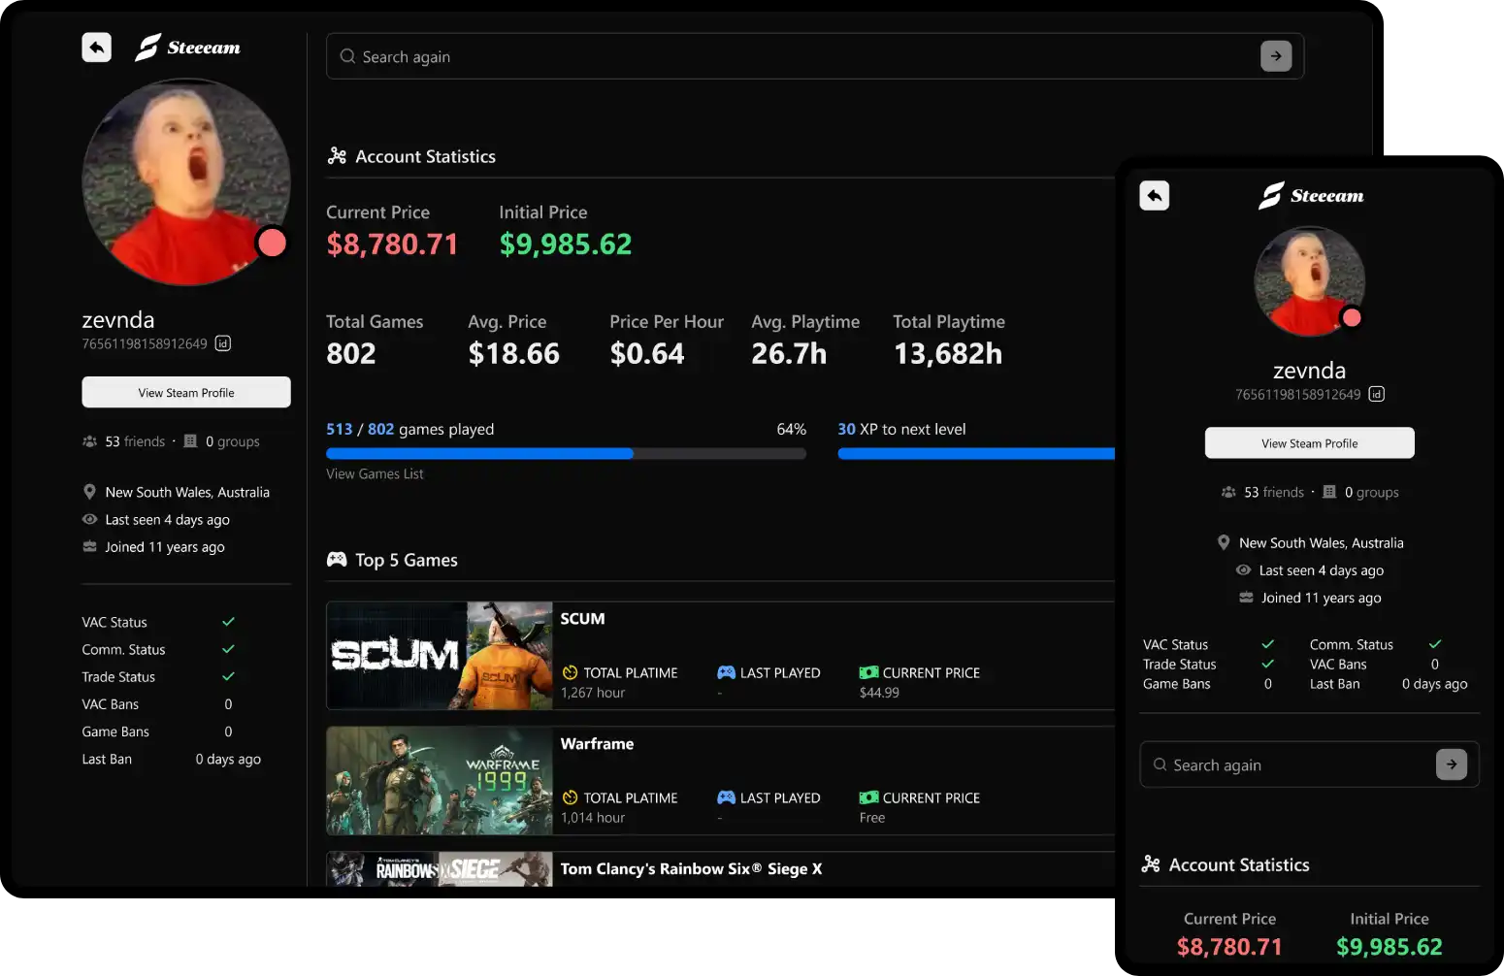Click the VAC Status checkmark in mobile view
This screenshot has width=1504, height=976.
point(1267,644)
